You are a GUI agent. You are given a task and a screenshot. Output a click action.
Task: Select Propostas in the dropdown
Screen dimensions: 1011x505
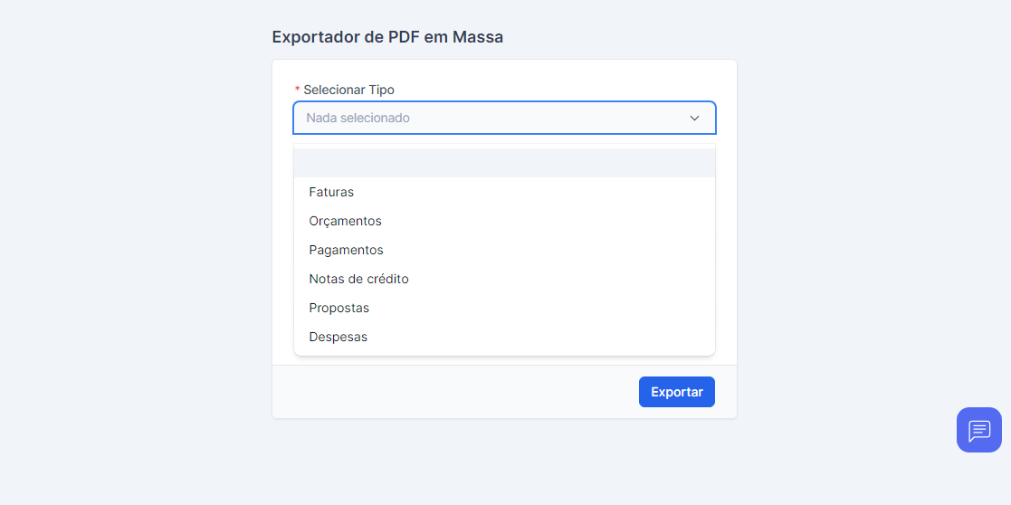tap(339, 308)
